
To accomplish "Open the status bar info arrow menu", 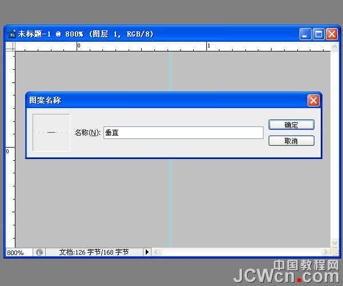I will (x=147, y=252).
